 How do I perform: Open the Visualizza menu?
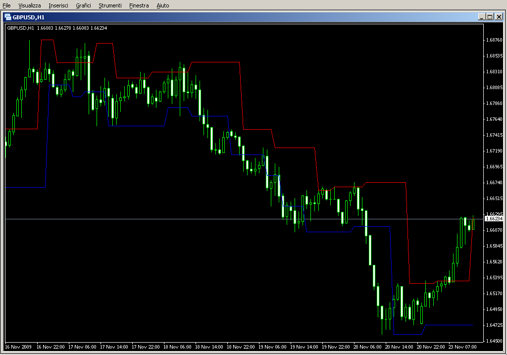pyautogui.click(x=30, y=5)
